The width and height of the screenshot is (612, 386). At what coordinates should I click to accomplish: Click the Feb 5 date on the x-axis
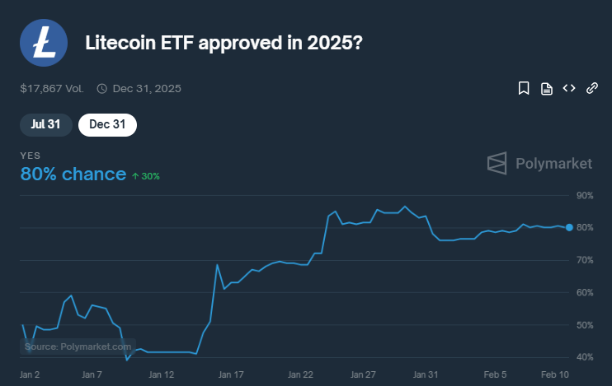(x=494, y=374)
